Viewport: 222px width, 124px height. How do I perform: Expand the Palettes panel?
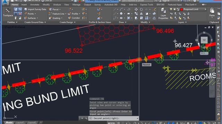point(12,22)
